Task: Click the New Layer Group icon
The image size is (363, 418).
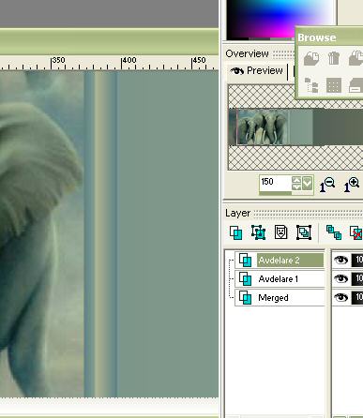Action: [304, 232]
